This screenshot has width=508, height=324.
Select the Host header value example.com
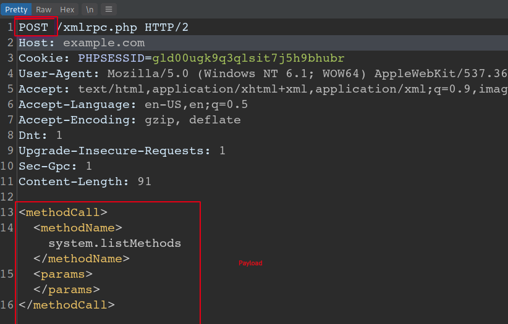click(104, 43)
